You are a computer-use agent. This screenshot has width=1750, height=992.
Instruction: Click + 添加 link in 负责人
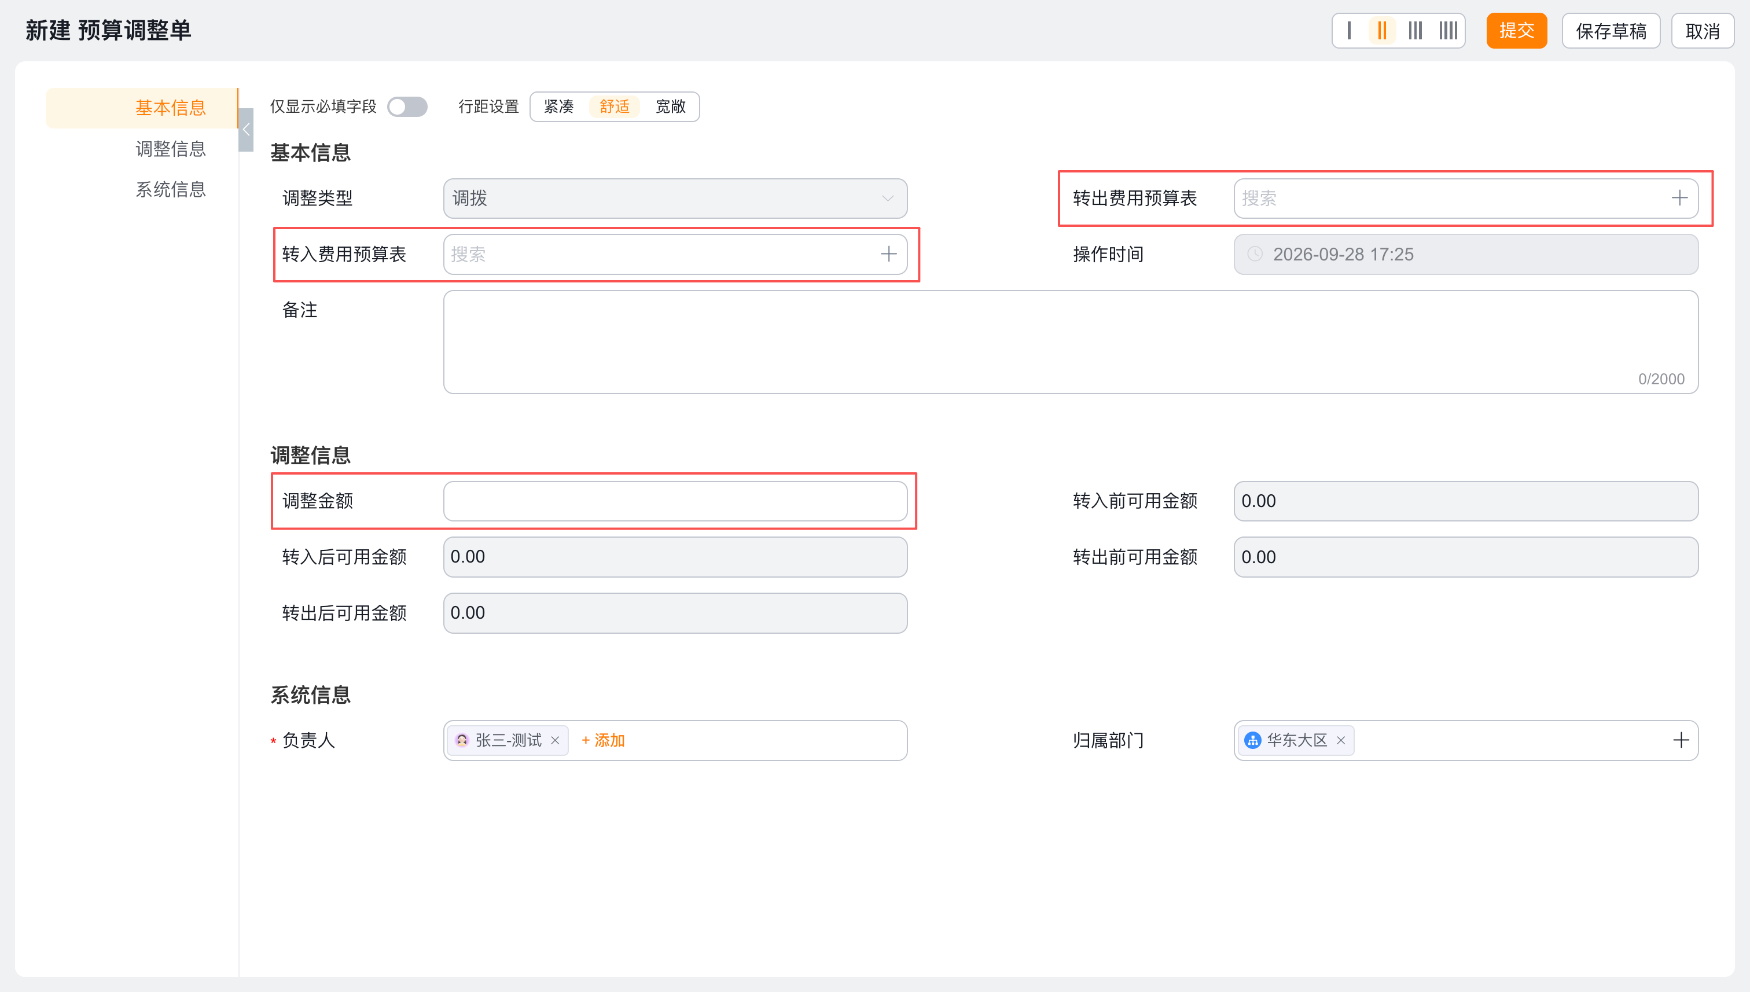tap(603, 741)
